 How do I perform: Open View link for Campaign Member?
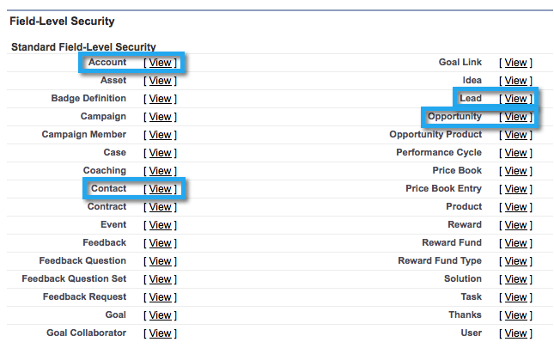click(x=160, y=135)
